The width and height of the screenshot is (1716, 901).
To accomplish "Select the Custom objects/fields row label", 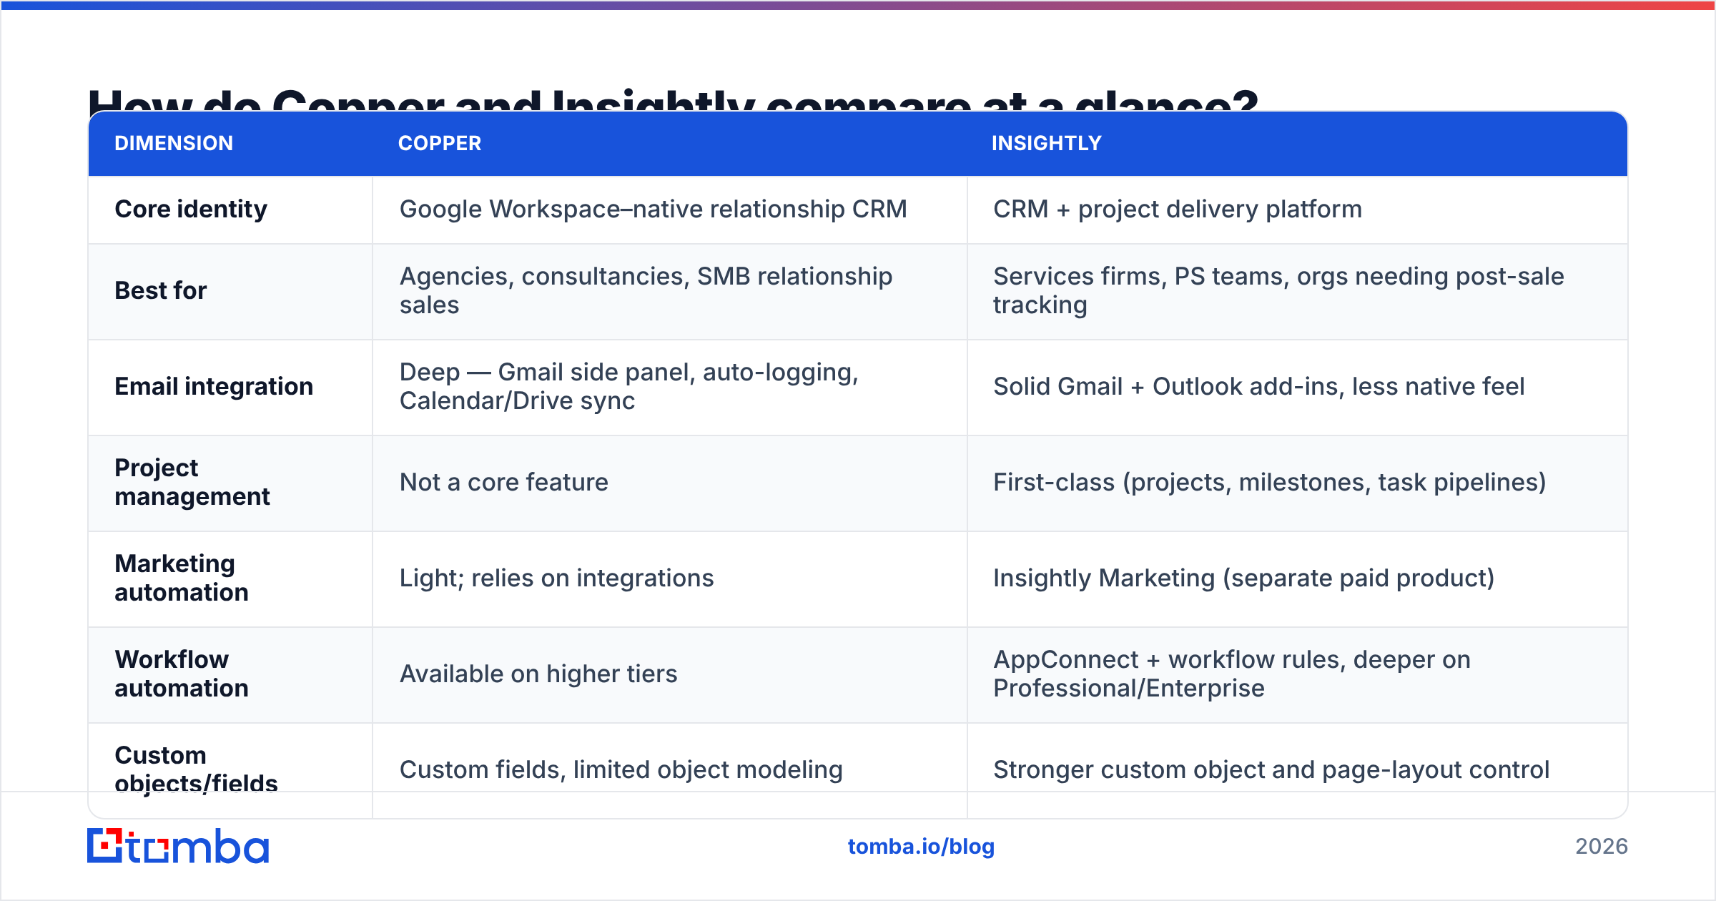I will coord(196,769).
